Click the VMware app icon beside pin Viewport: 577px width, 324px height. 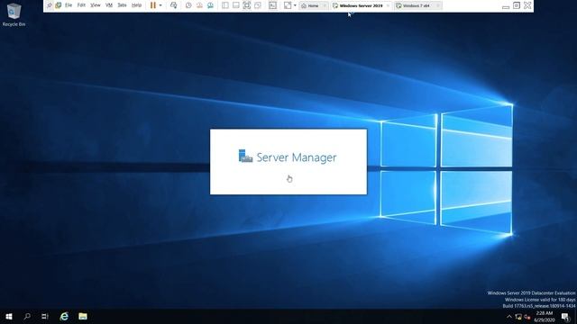[x=58, y=5]
